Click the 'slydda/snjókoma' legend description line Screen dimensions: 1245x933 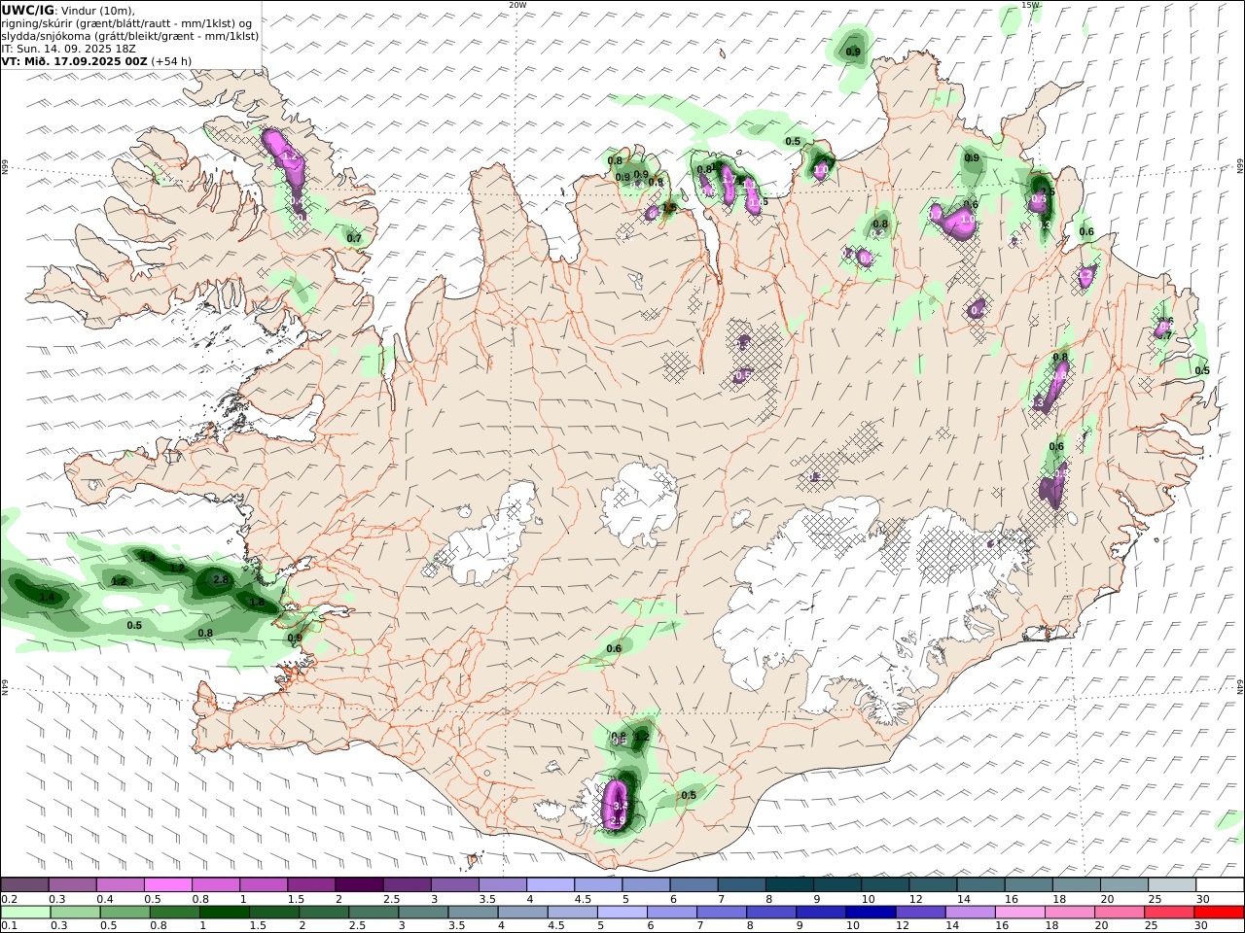tap(130, 36)
